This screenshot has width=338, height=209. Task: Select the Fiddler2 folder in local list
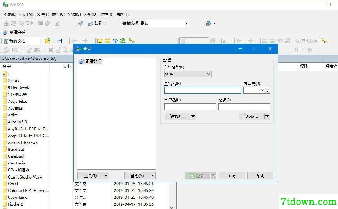(13, 204)
